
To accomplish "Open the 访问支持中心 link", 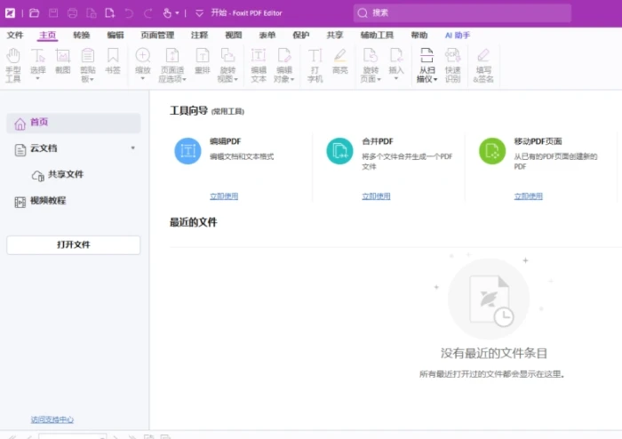I will tap(52, 419).
